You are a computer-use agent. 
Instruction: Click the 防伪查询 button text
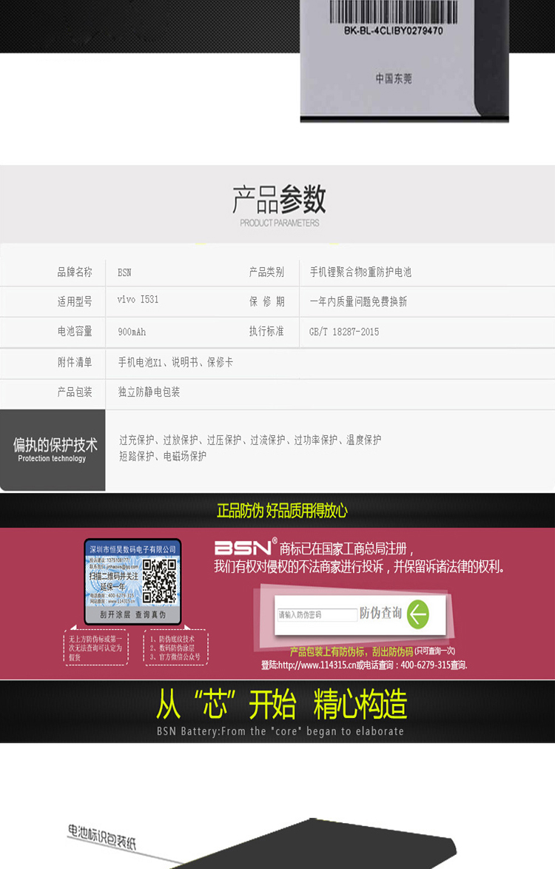point(380,613)
